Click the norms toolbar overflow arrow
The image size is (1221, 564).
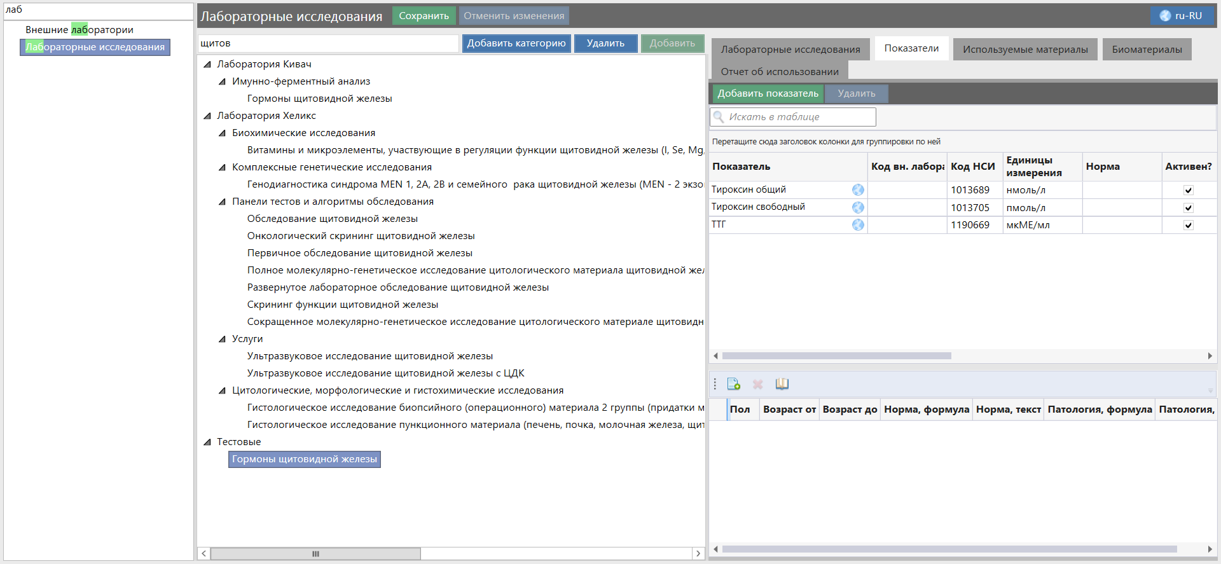point(1210,390)
